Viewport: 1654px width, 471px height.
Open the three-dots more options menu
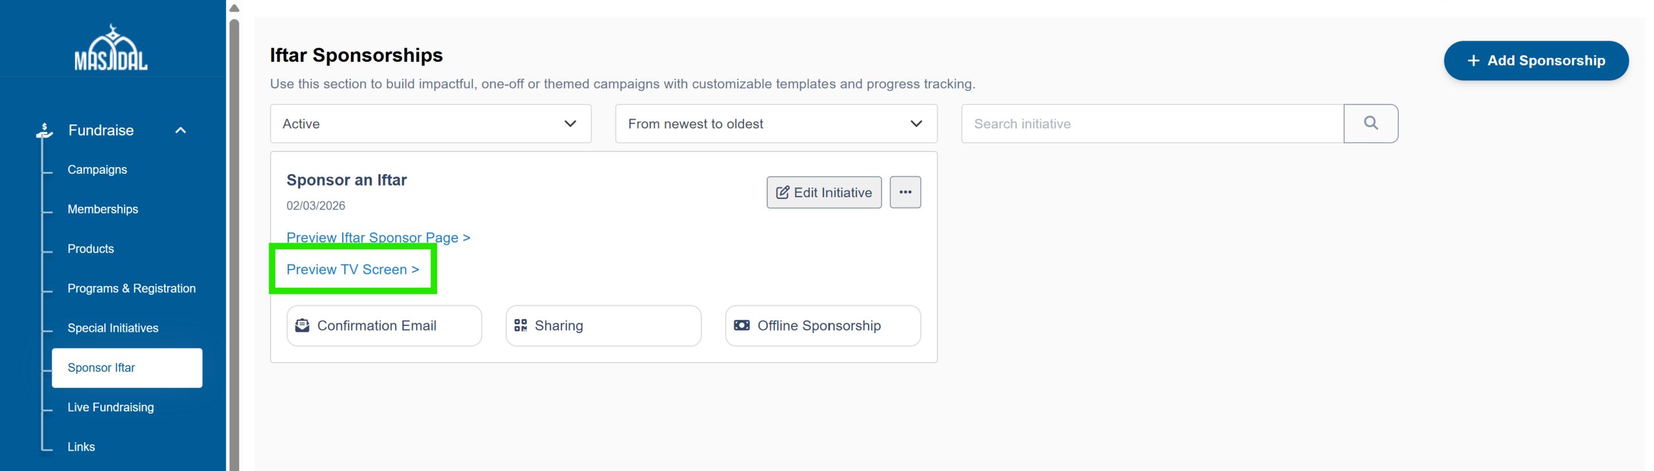coord(905,193)
